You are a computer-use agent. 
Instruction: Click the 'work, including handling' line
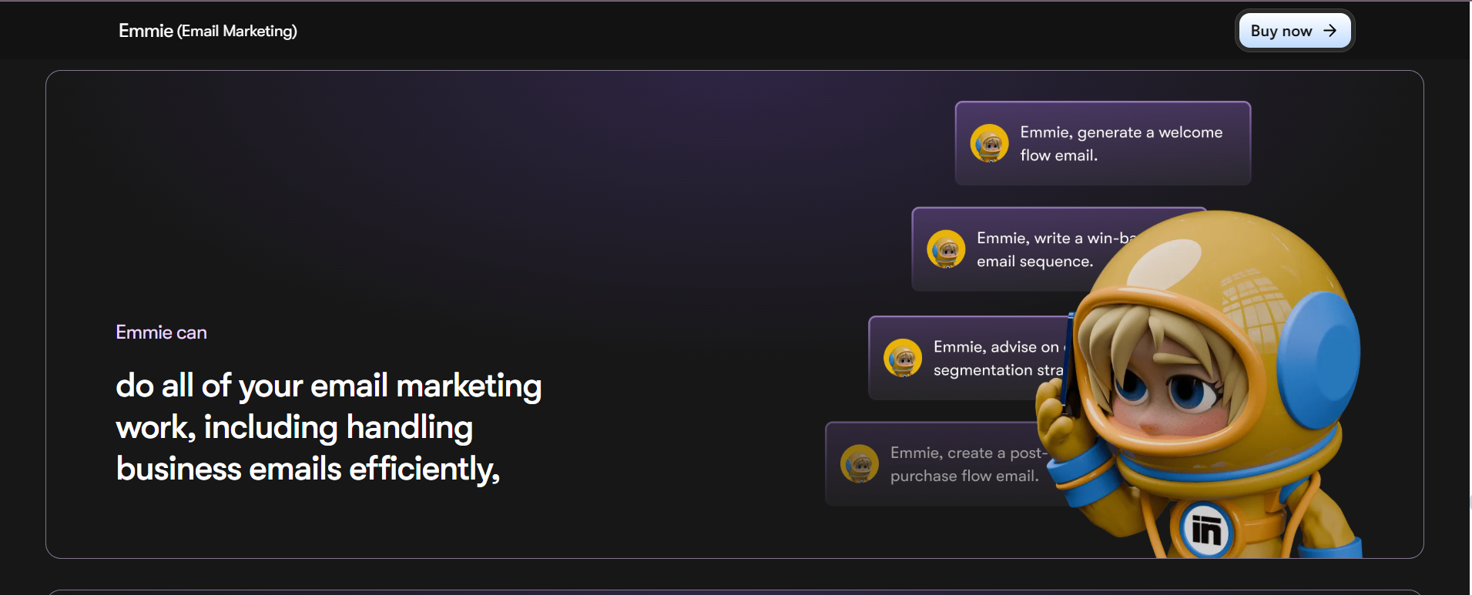coord(294,428)
